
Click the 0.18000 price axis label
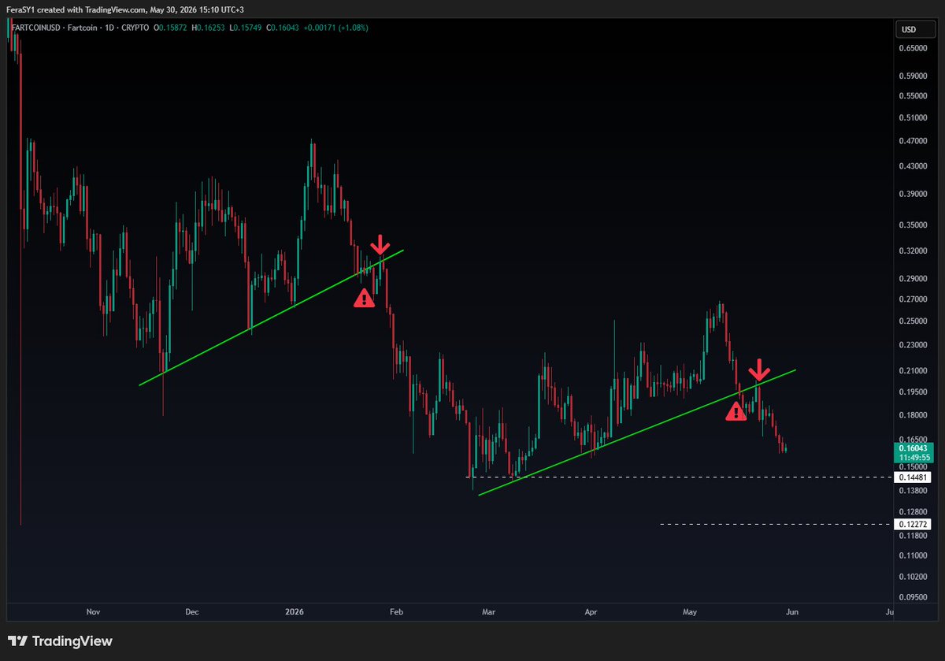pyautogui.click(x=913, y=415)
